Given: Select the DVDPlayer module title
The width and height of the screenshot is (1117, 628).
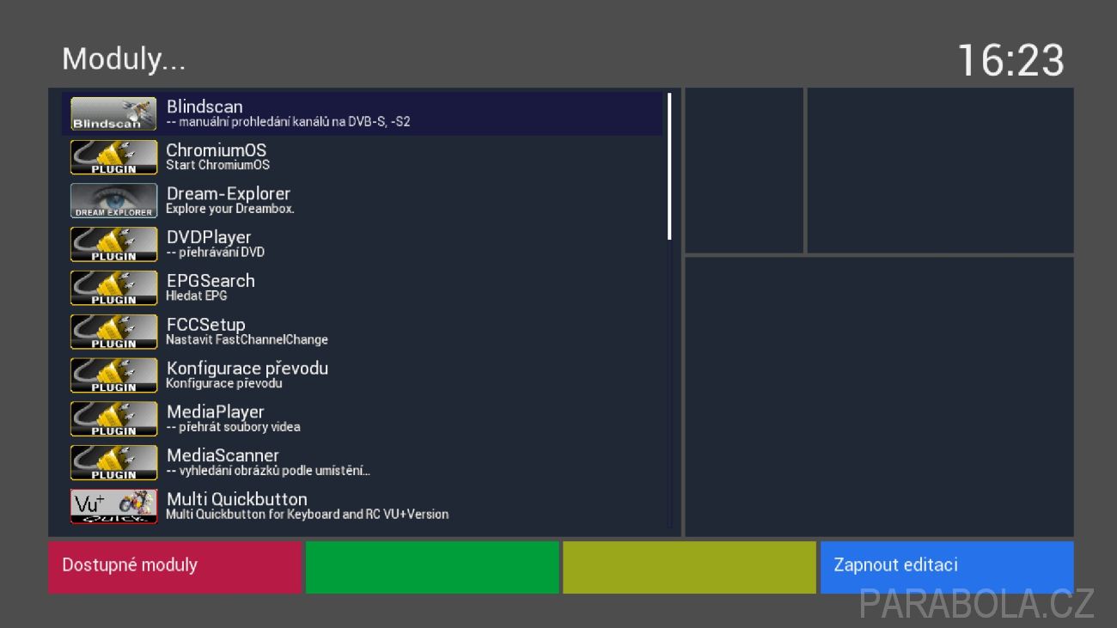Looking at the screenshot, I should tap(209, 237).
